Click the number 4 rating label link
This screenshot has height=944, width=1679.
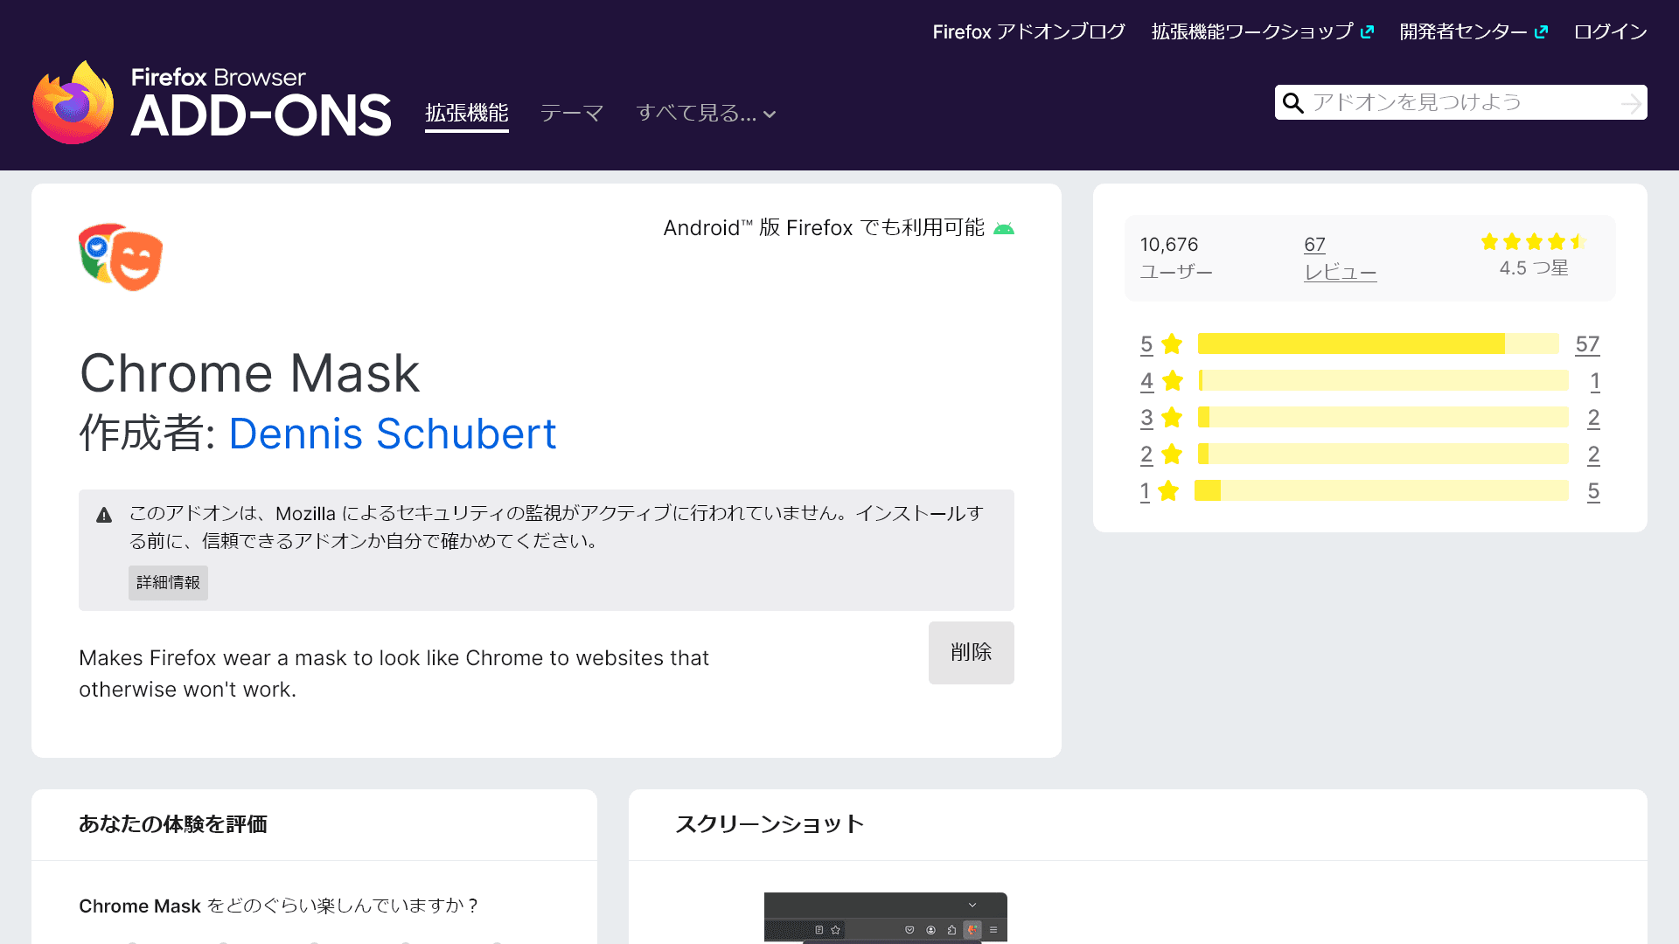(x=1146, y=381)
